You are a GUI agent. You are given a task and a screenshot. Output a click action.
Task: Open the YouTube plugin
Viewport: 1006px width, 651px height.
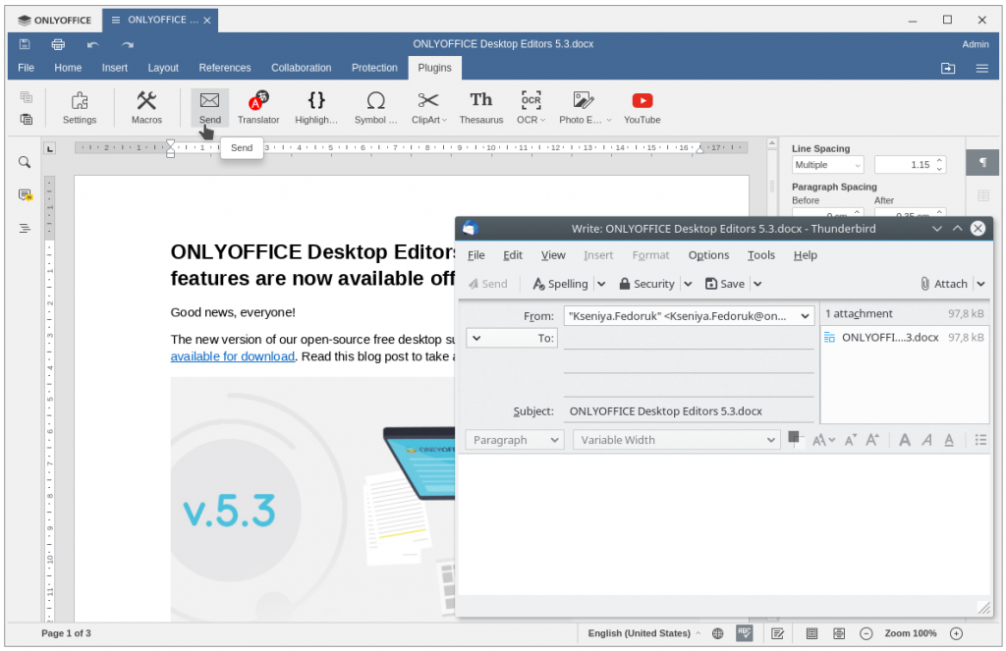tap(643, 107)
